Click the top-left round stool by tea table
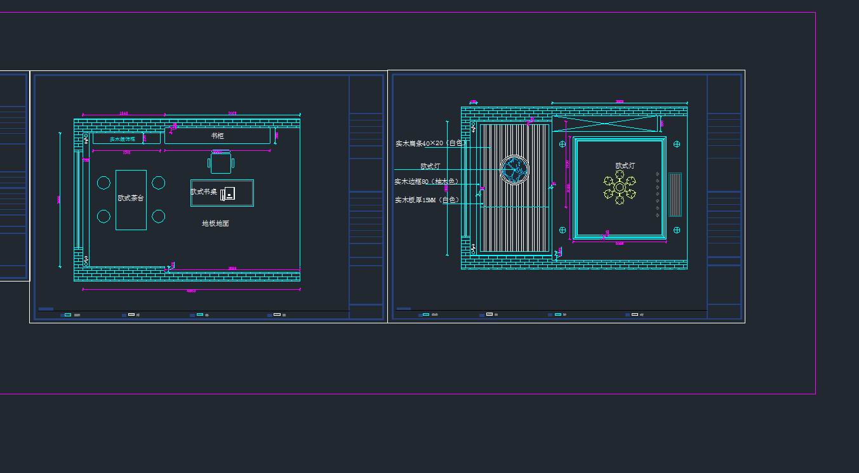The width and height of the screenshot is (859, 473). point(103,183)
